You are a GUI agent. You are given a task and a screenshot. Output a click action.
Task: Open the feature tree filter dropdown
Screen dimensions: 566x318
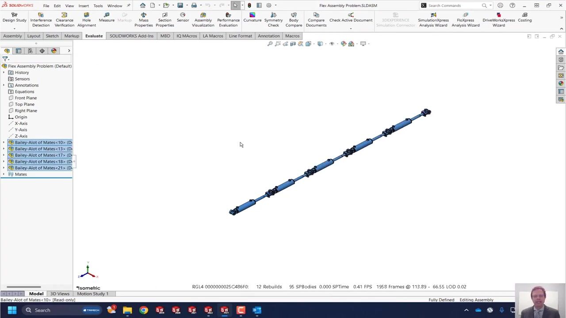5,59
